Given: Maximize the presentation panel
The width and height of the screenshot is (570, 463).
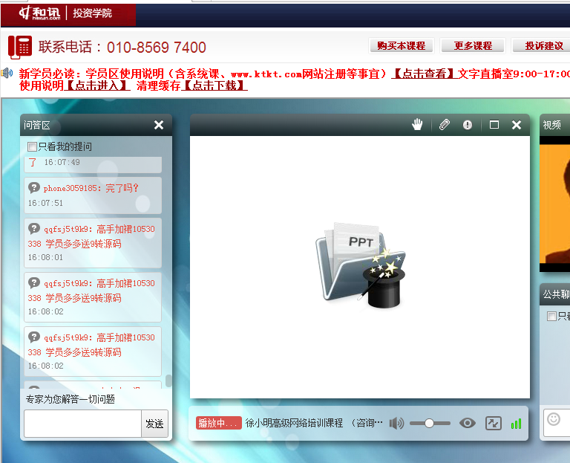Looking at the screenshot, I should (x=494, y=125).
